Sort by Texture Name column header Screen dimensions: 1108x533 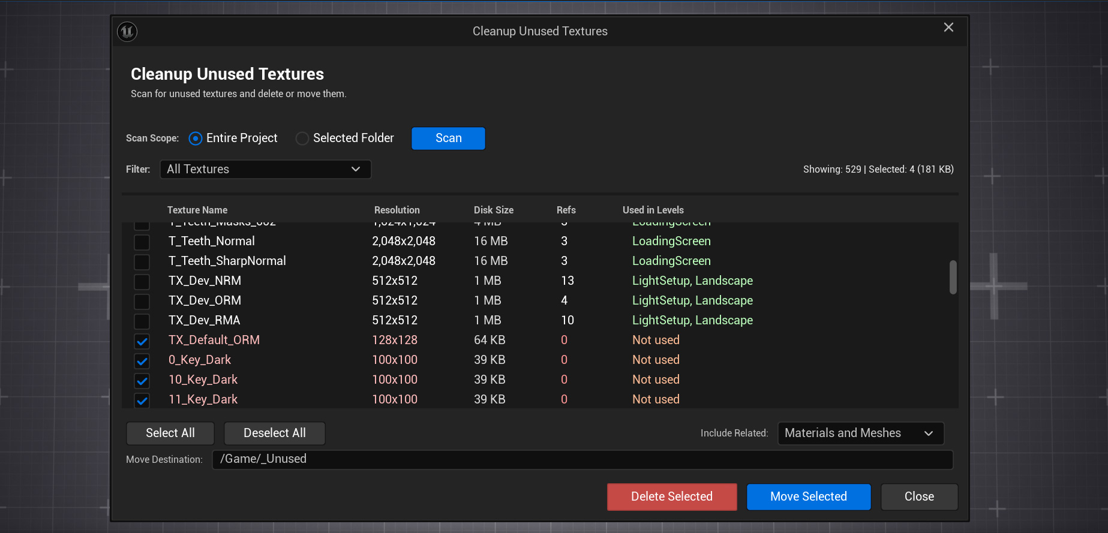[x=197, y=210]
